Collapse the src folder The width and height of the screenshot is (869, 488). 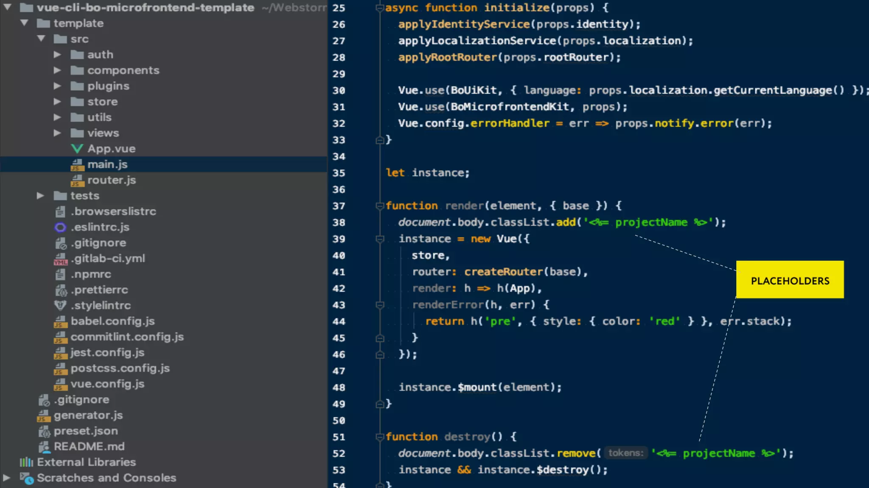(41, 39)
